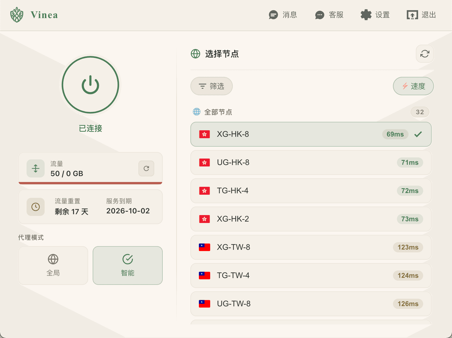This screenshot has width=452, height=338.
Task: Click the 选择节点 heading
Action: click(222, 54)
